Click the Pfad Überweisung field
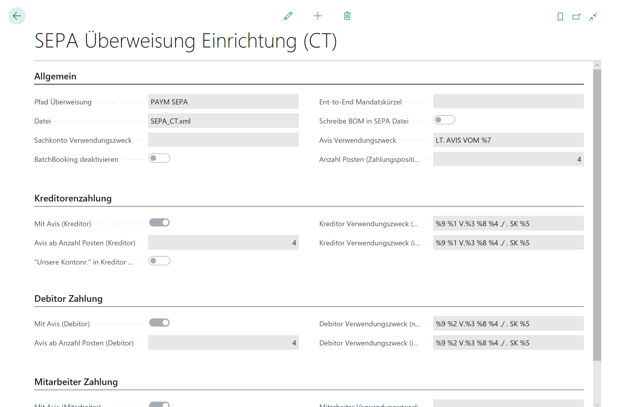The width and height of the screenshot is (633, 407). tap(223, 101)
